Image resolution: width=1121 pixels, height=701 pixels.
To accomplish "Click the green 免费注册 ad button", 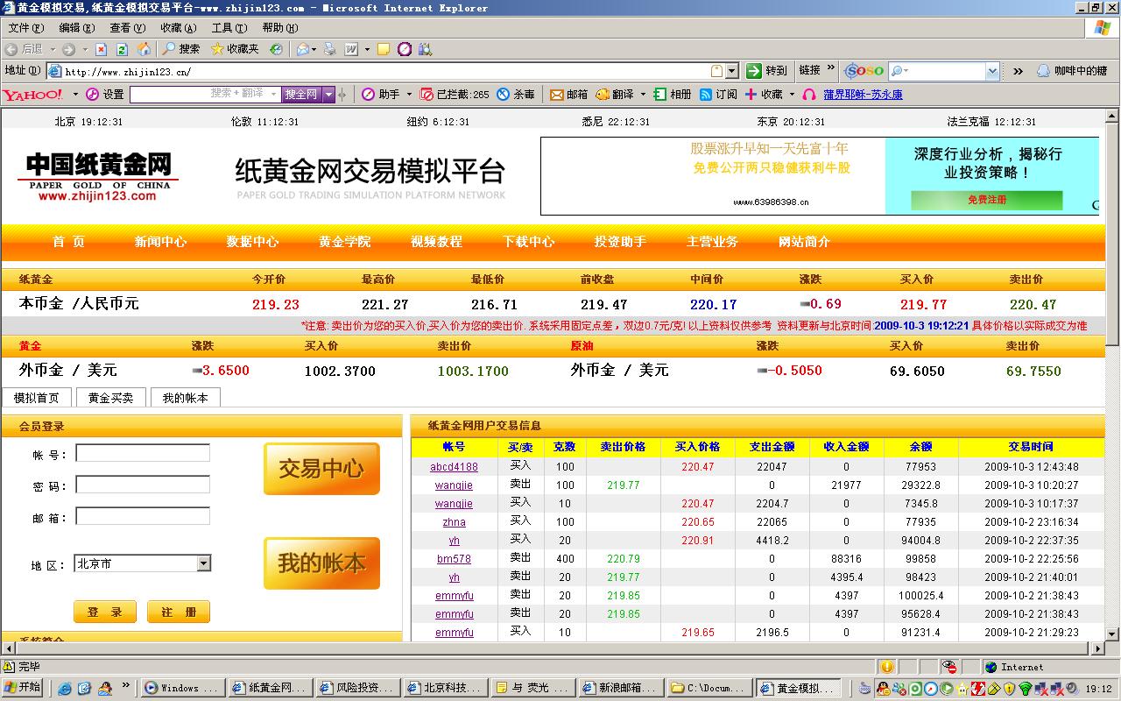I will point(986,200).
